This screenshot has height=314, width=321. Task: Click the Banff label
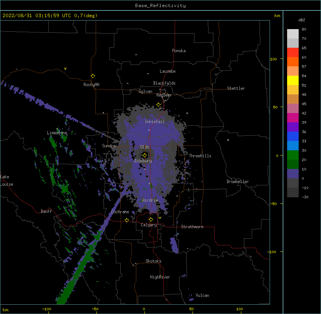[x=46, y=211]
